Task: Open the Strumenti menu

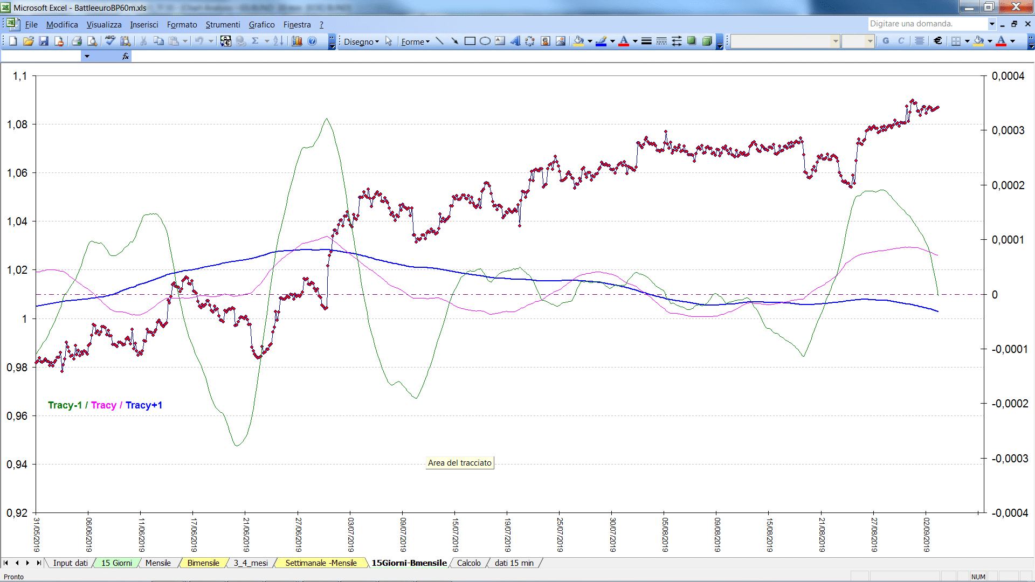Action: click(x=223, y=24)
